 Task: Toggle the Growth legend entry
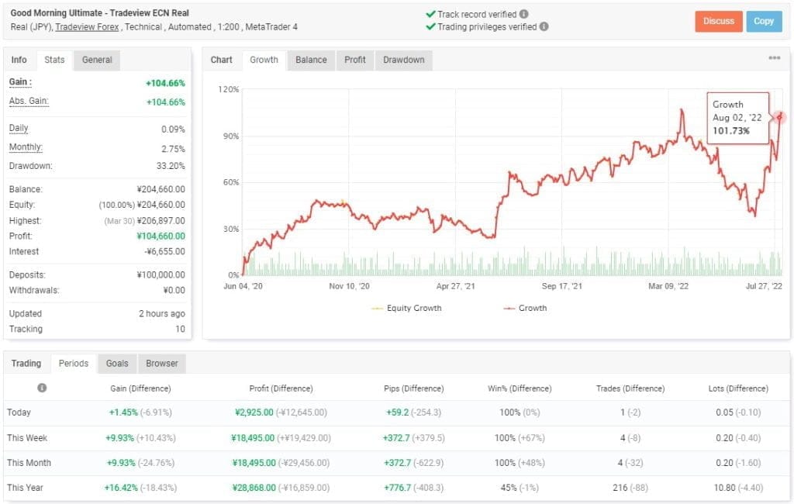point(533,309)
